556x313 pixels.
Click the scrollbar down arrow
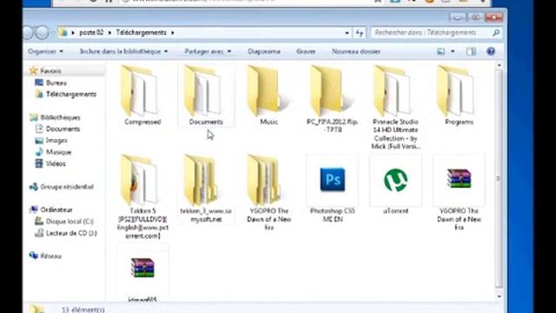click(x=499, y=296)
